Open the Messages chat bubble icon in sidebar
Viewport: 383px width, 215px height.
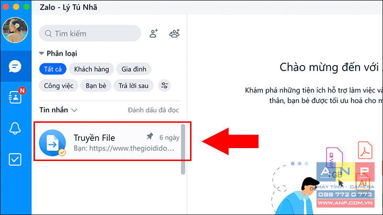(15, 66)
